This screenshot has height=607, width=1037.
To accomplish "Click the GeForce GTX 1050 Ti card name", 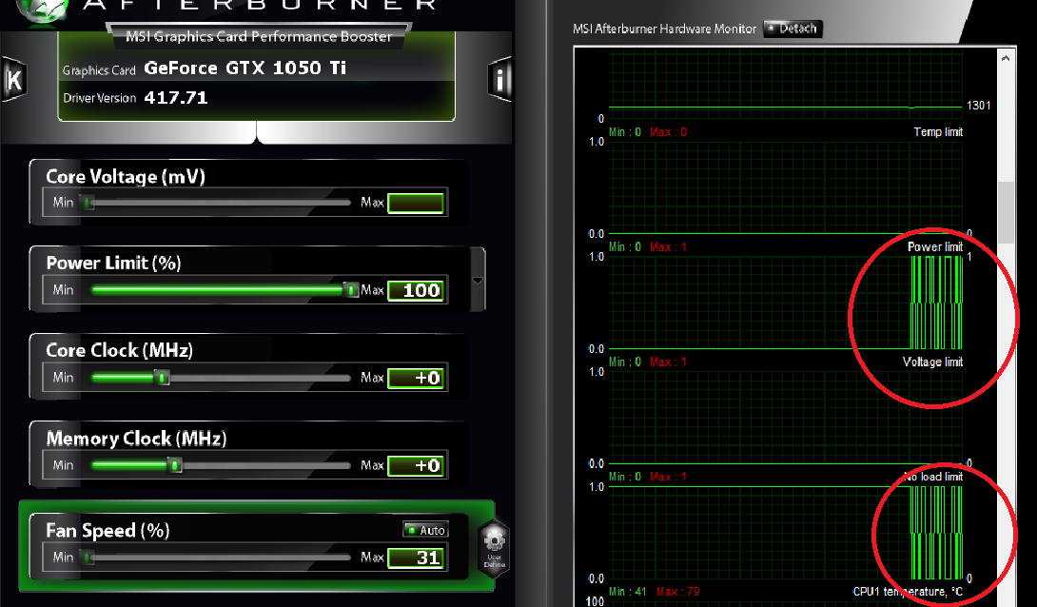I will [245, 69].
